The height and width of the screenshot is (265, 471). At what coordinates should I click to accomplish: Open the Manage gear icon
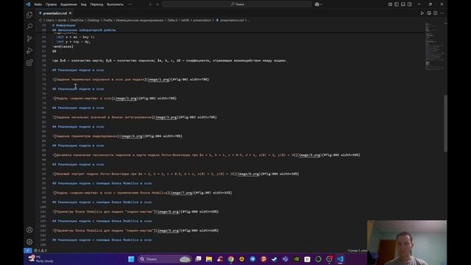[x=29, y=241]
